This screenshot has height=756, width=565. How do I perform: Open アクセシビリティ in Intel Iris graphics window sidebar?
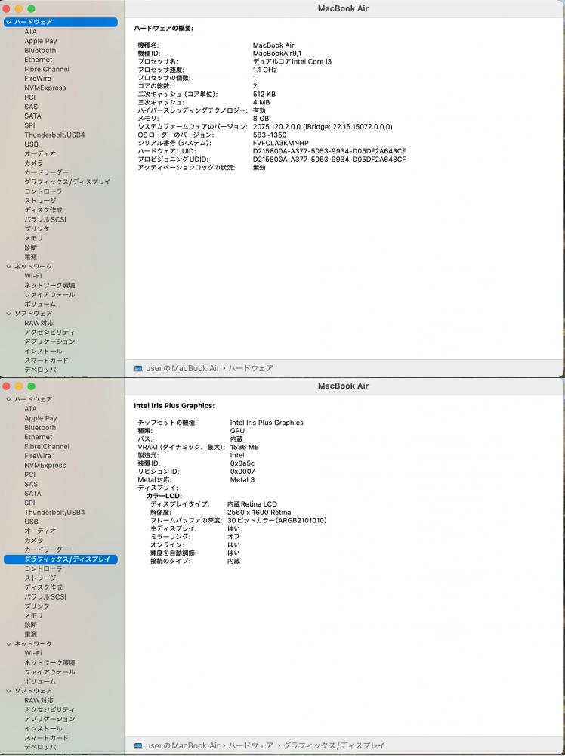click(x=50, y=710)
